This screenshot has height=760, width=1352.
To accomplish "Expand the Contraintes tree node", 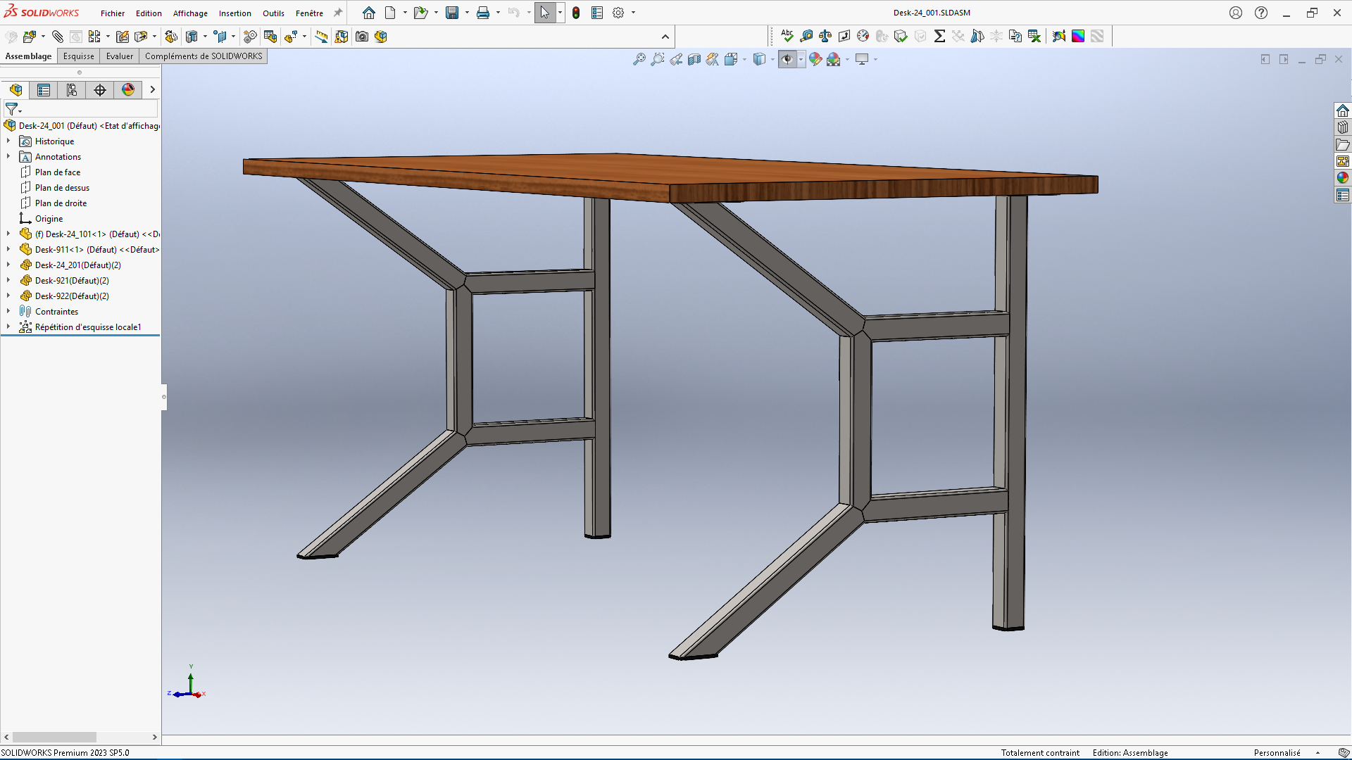I will pos(8,311).
